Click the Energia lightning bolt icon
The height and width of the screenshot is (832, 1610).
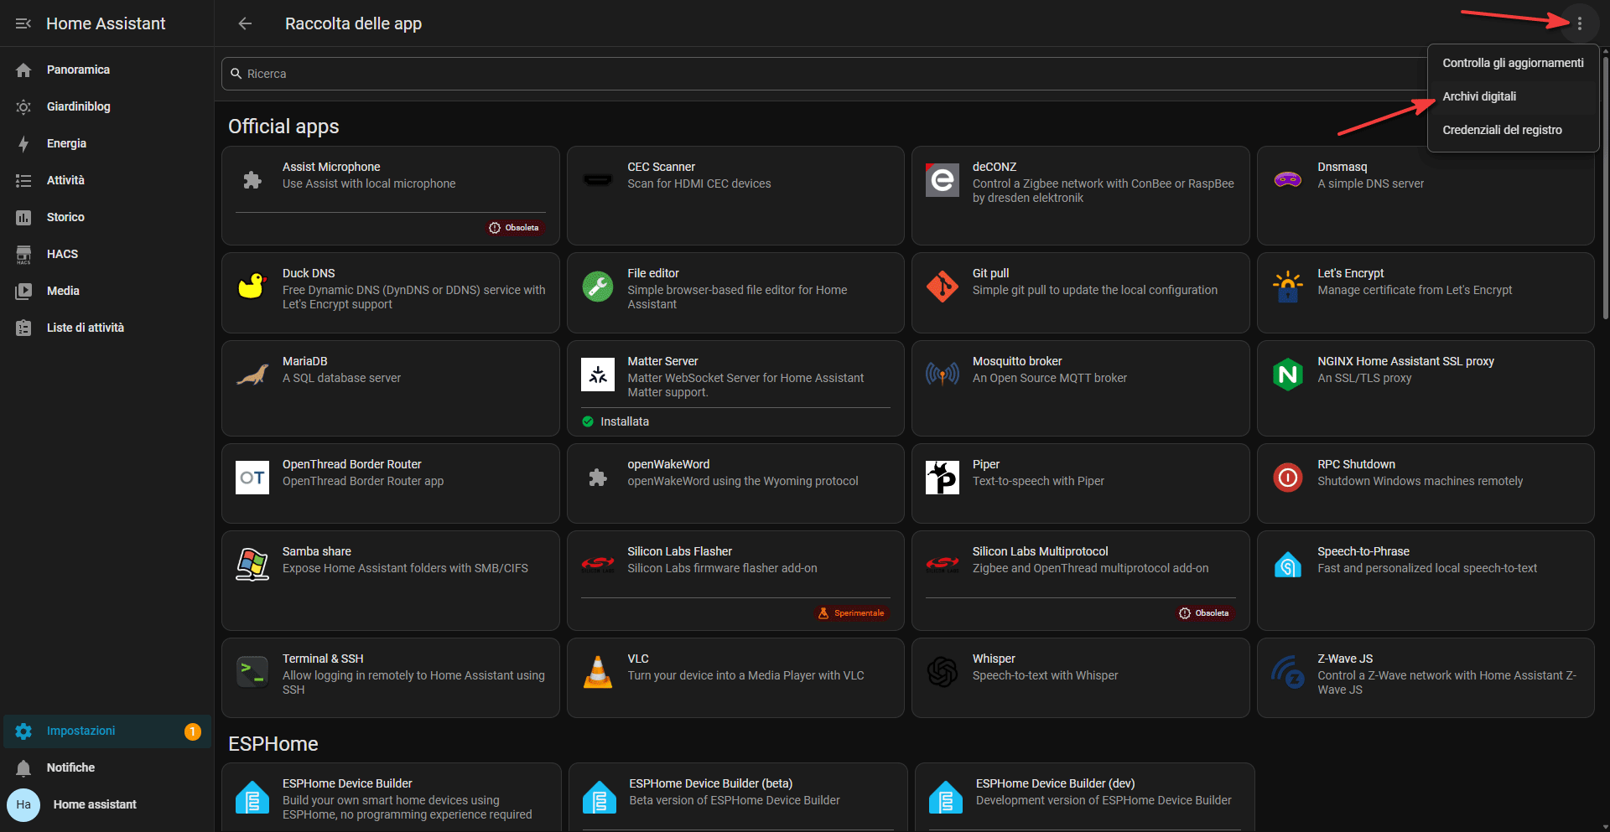pyautogui.click(x=23, y=143)
